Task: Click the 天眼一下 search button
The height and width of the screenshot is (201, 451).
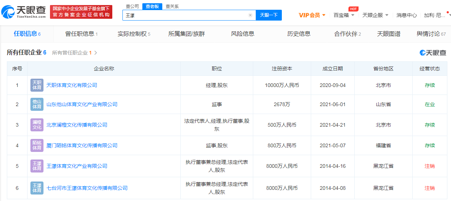Action: tap(269, 15)
